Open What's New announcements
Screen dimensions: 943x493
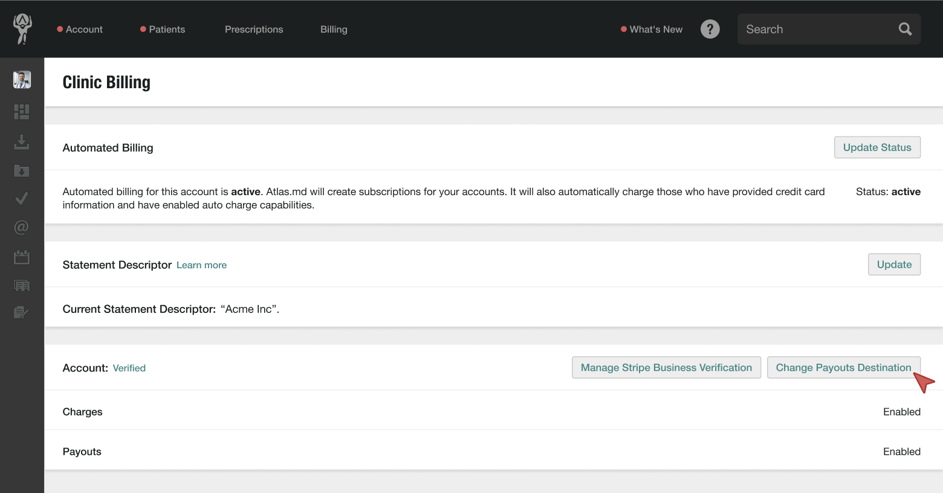tap(656, 28)
